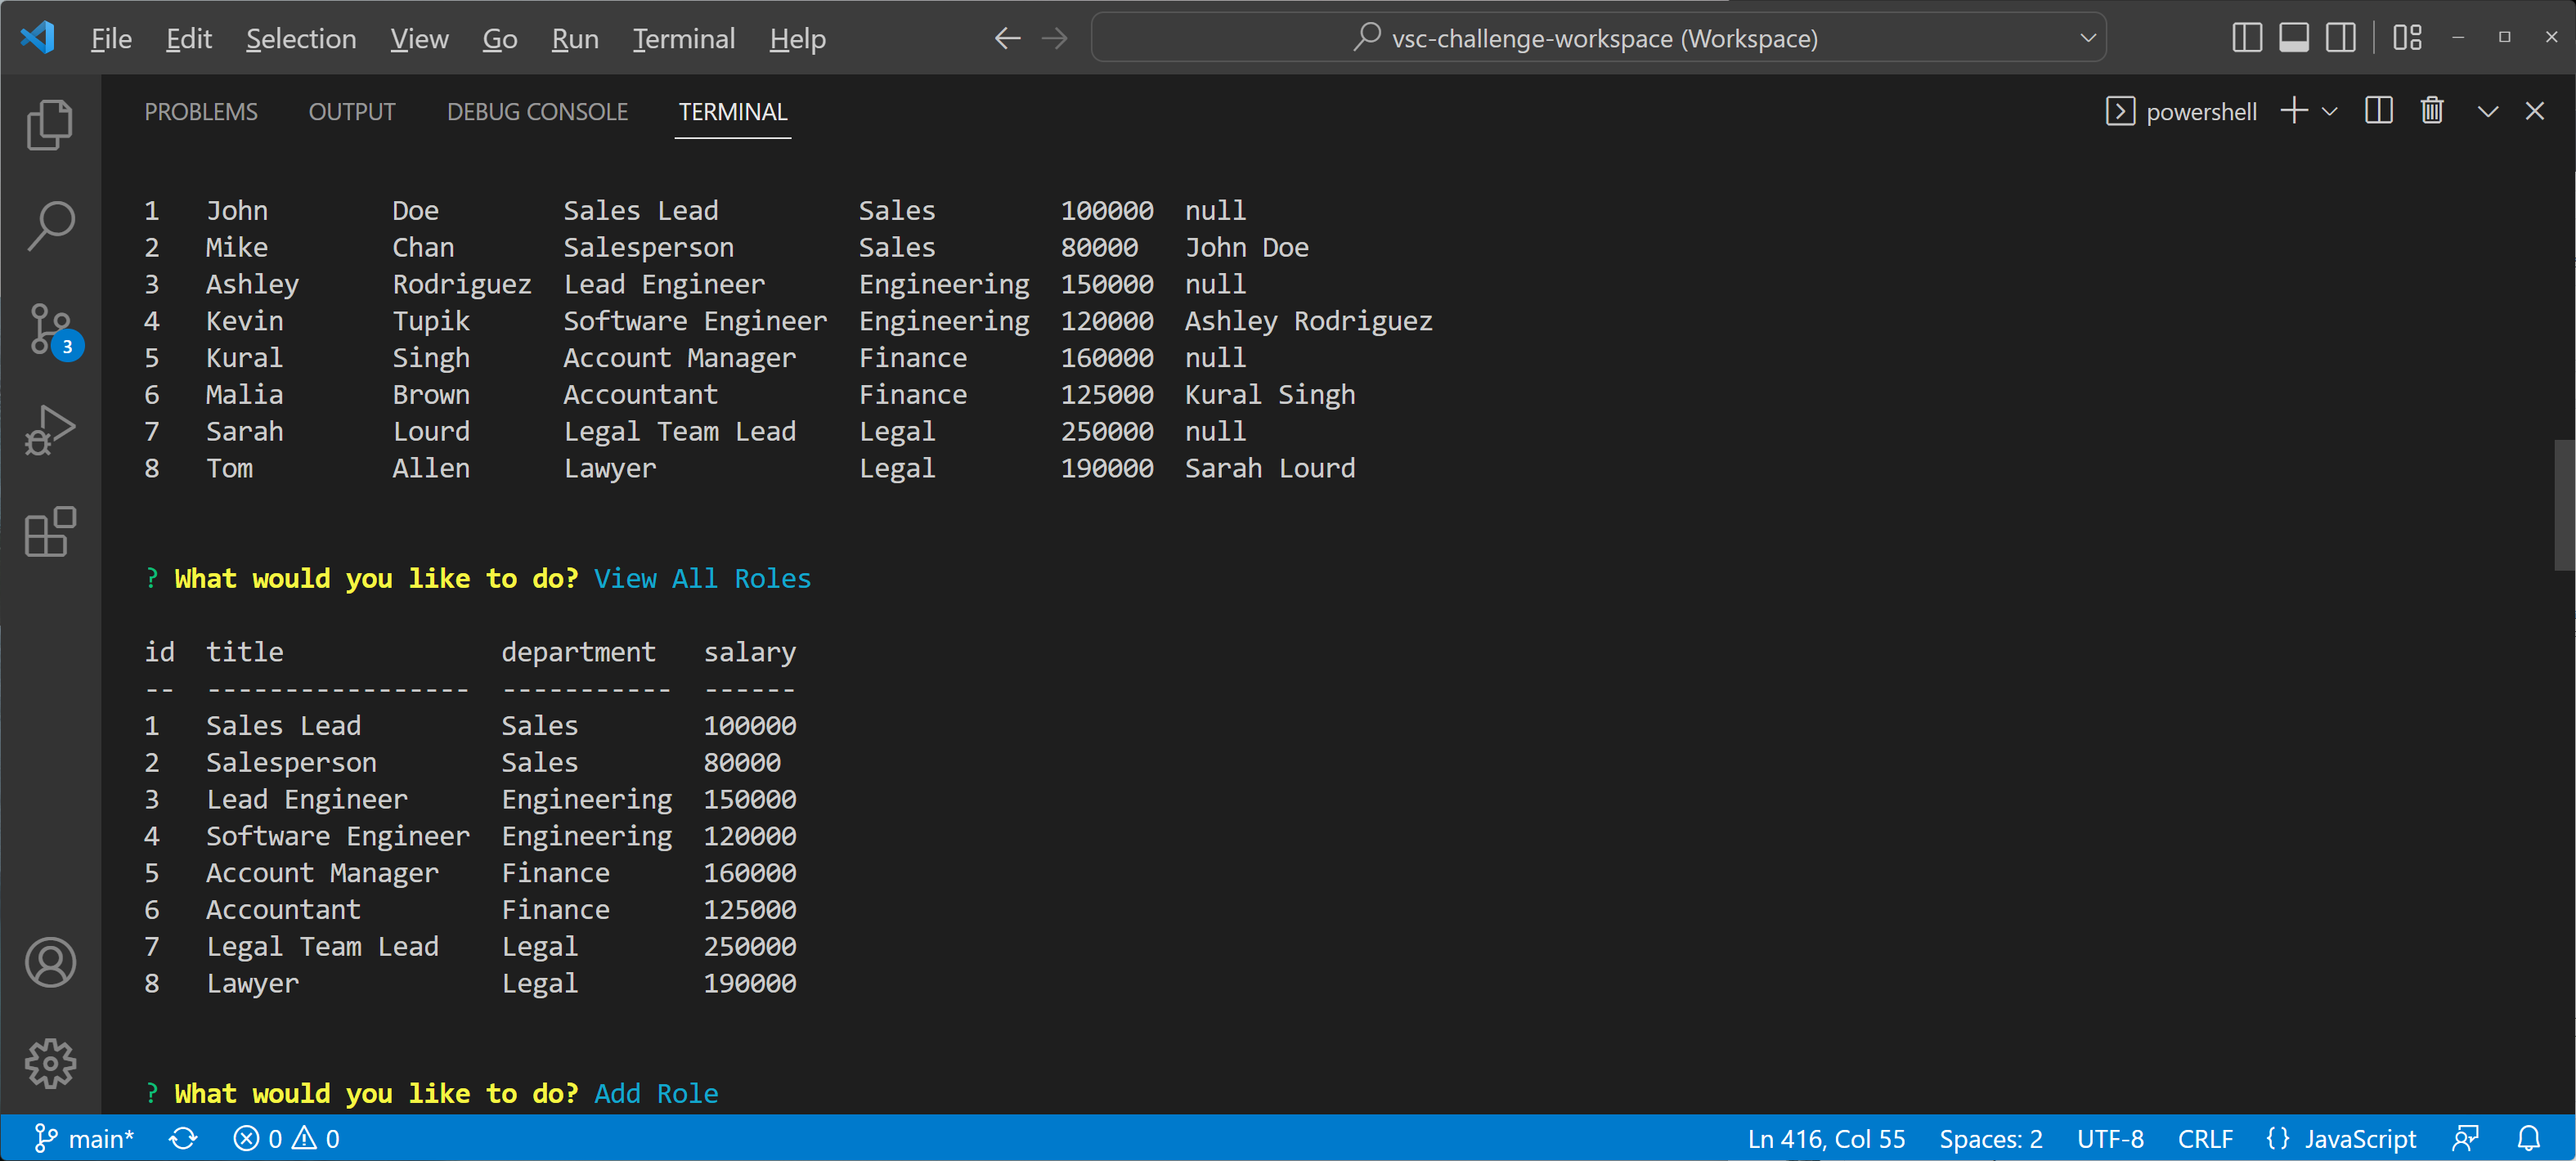Change language mode via JavaScript indicator
The image size is (2576, 1161).
[2359, 1138]
